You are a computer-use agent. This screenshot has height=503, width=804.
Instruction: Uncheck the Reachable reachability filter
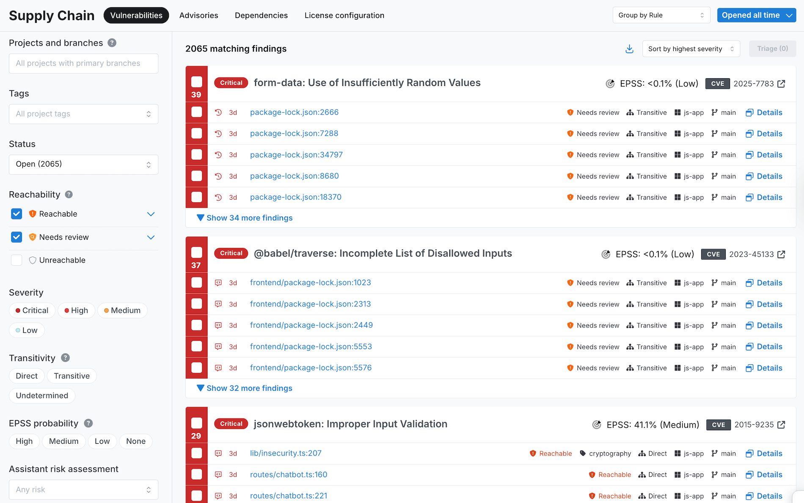point(16,214)
